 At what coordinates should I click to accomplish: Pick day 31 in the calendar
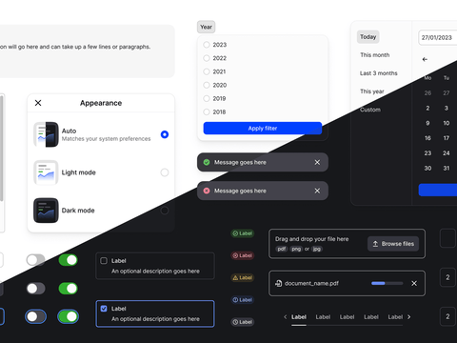(447, 169)
